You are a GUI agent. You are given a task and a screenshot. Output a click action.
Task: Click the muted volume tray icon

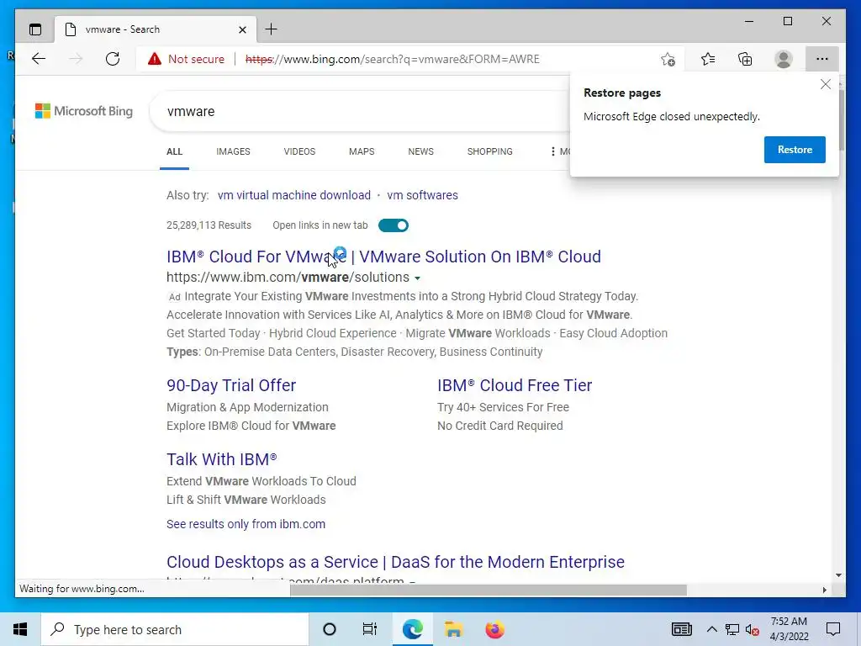click(x=753, y=629)
